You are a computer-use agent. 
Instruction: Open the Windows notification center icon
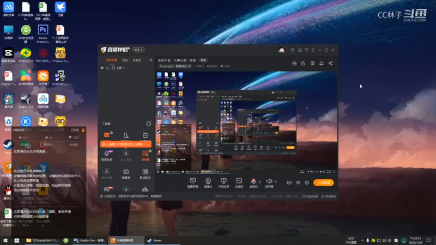click(428, 240)
